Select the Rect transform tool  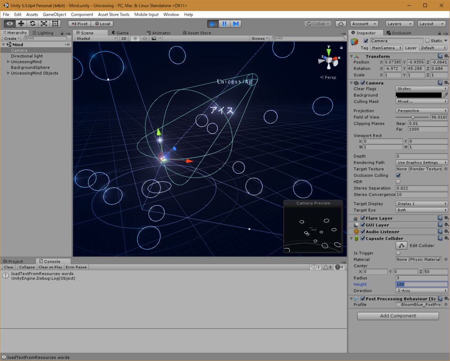pos(55,24)
